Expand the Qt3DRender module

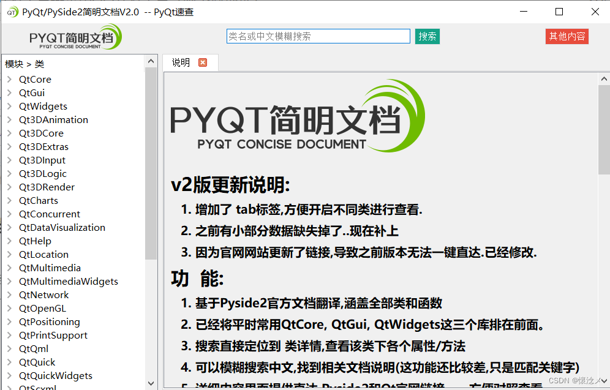tap(10, 187)
